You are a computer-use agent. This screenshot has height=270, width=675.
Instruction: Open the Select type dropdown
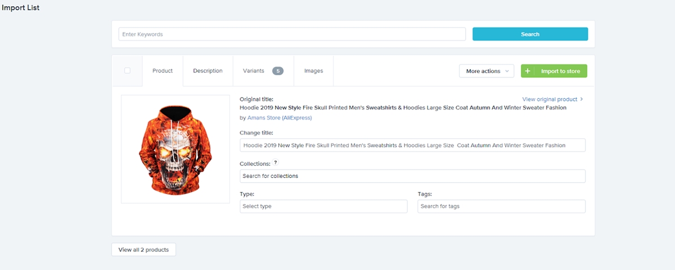tap(323, 207)
